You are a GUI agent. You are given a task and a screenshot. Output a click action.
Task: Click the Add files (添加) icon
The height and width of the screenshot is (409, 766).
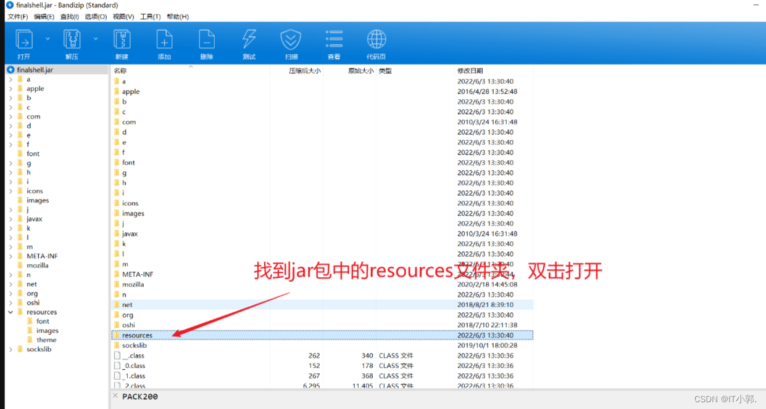pyautogui.click(x=164, y=41)
